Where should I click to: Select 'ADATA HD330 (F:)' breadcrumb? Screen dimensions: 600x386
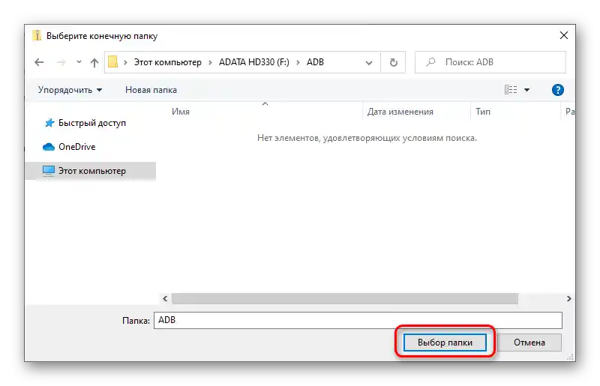(254, 62)
